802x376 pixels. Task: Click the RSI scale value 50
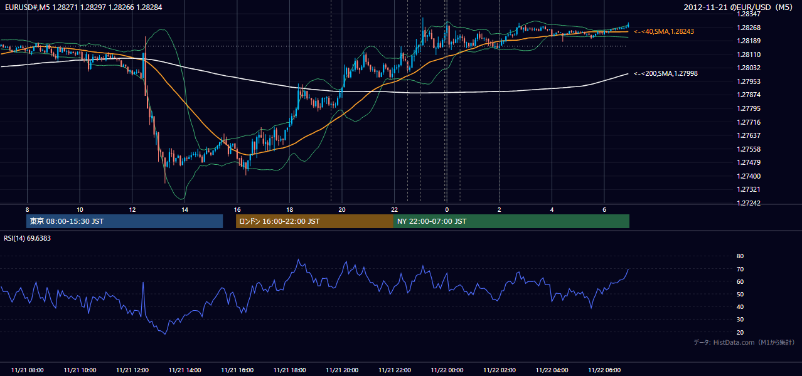(740, 294)
